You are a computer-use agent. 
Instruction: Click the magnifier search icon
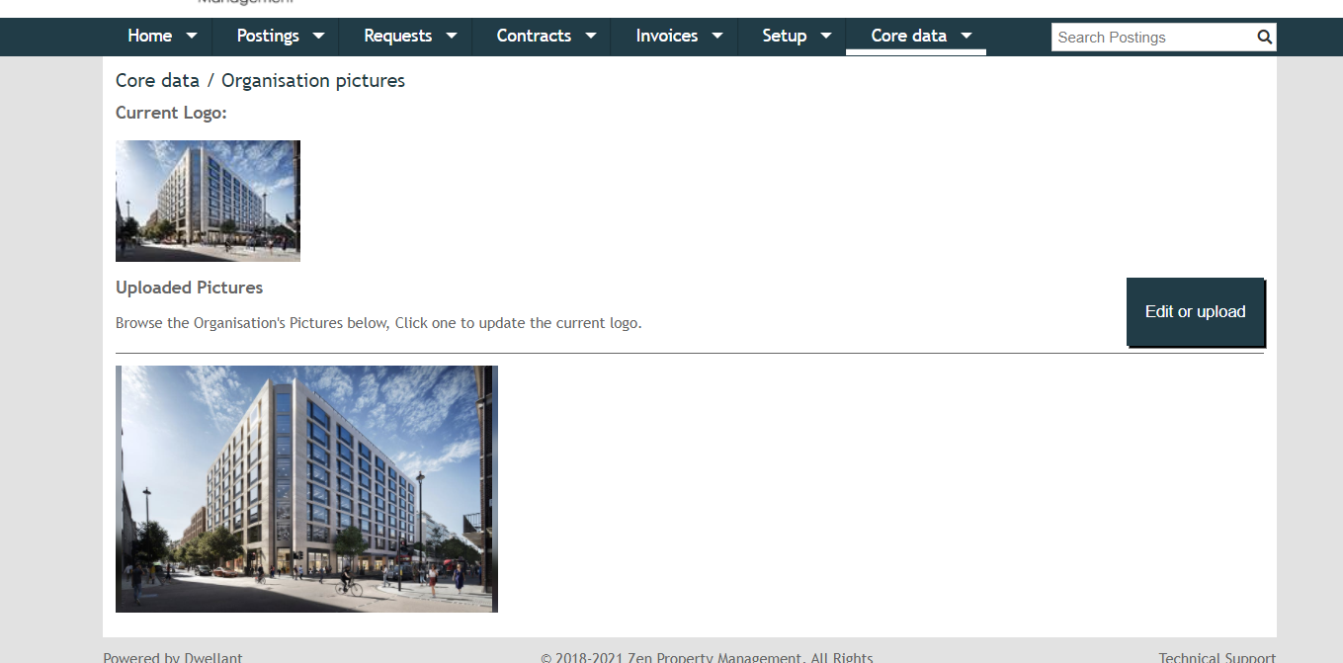(x=1264, y=37)
